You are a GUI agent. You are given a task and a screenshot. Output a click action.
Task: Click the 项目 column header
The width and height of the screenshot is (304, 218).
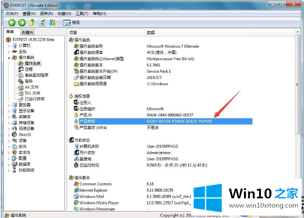(x=106, y=33)
